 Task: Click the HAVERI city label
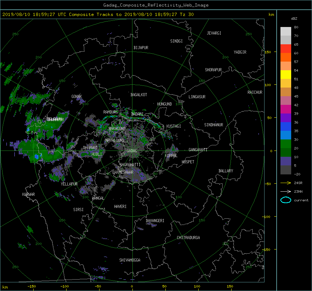[x=120, y=207]
